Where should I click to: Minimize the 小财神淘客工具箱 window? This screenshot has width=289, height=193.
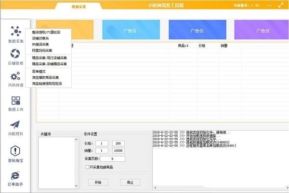tap(269, 5)
